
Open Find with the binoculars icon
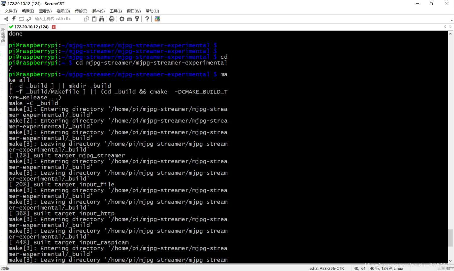pyautogui.click(x=102, y=19)
